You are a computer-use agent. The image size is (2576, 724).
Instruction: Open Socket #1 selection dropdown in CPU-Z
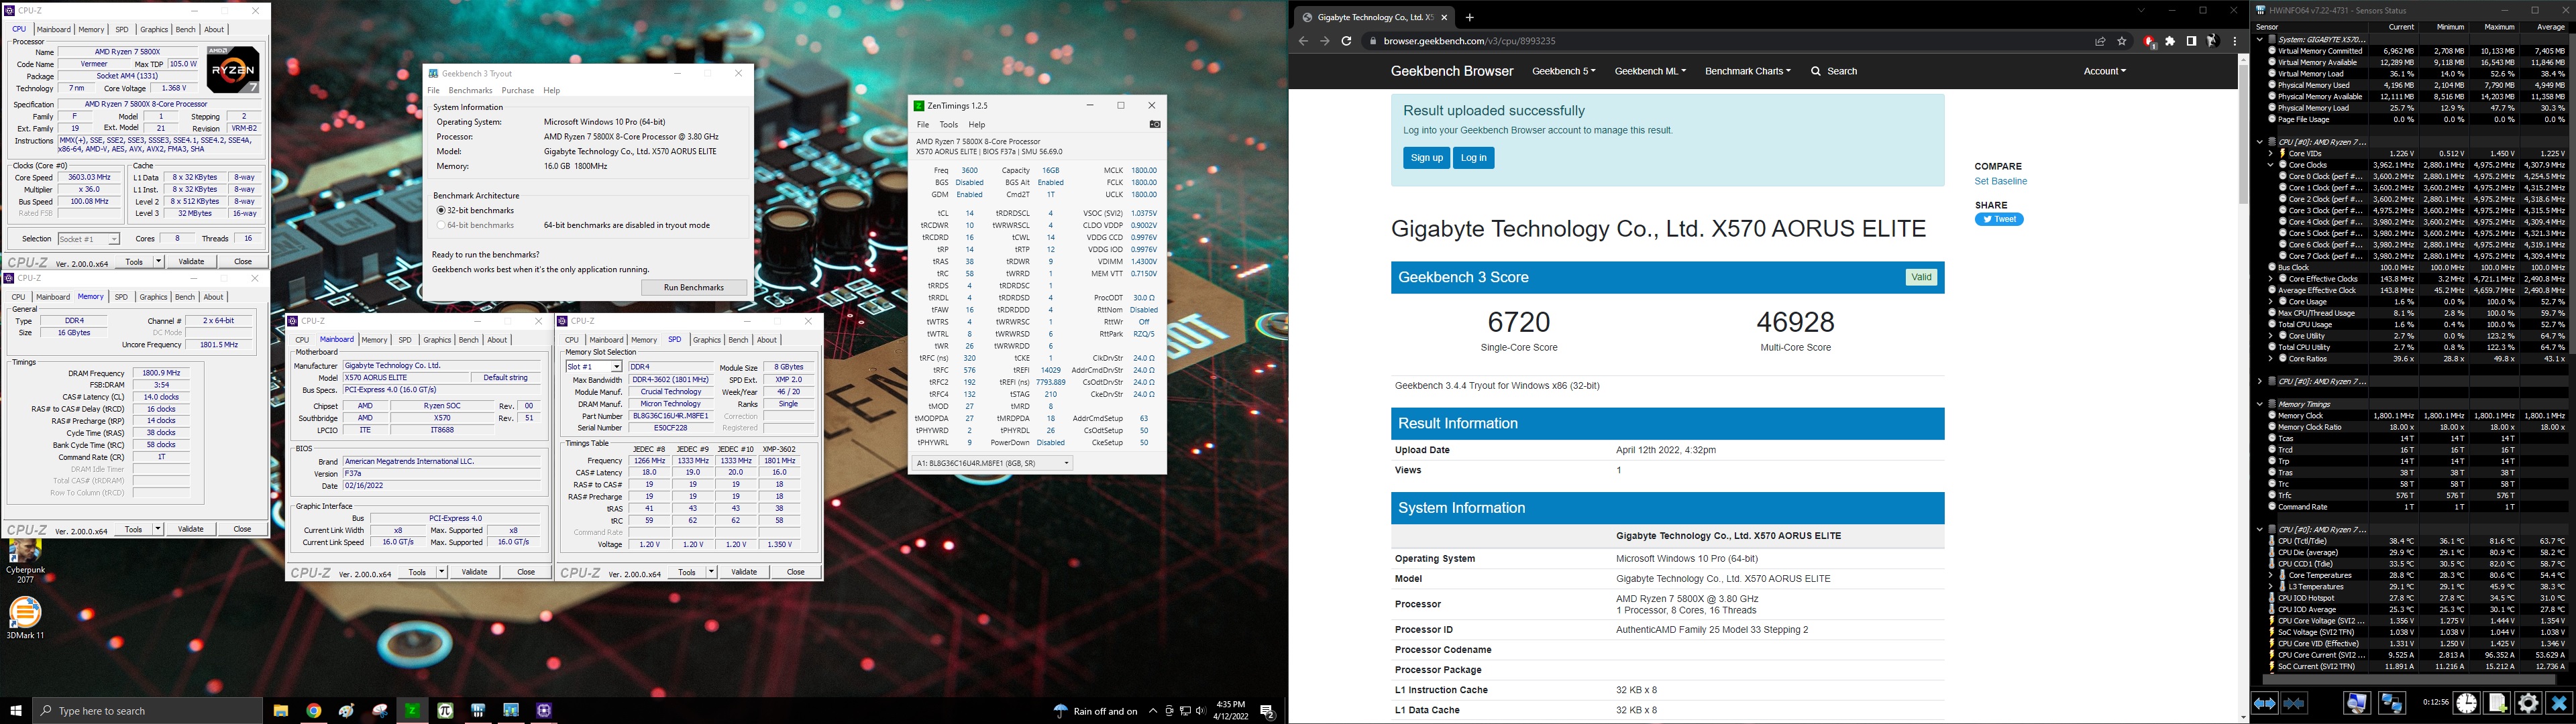point(89,239)
